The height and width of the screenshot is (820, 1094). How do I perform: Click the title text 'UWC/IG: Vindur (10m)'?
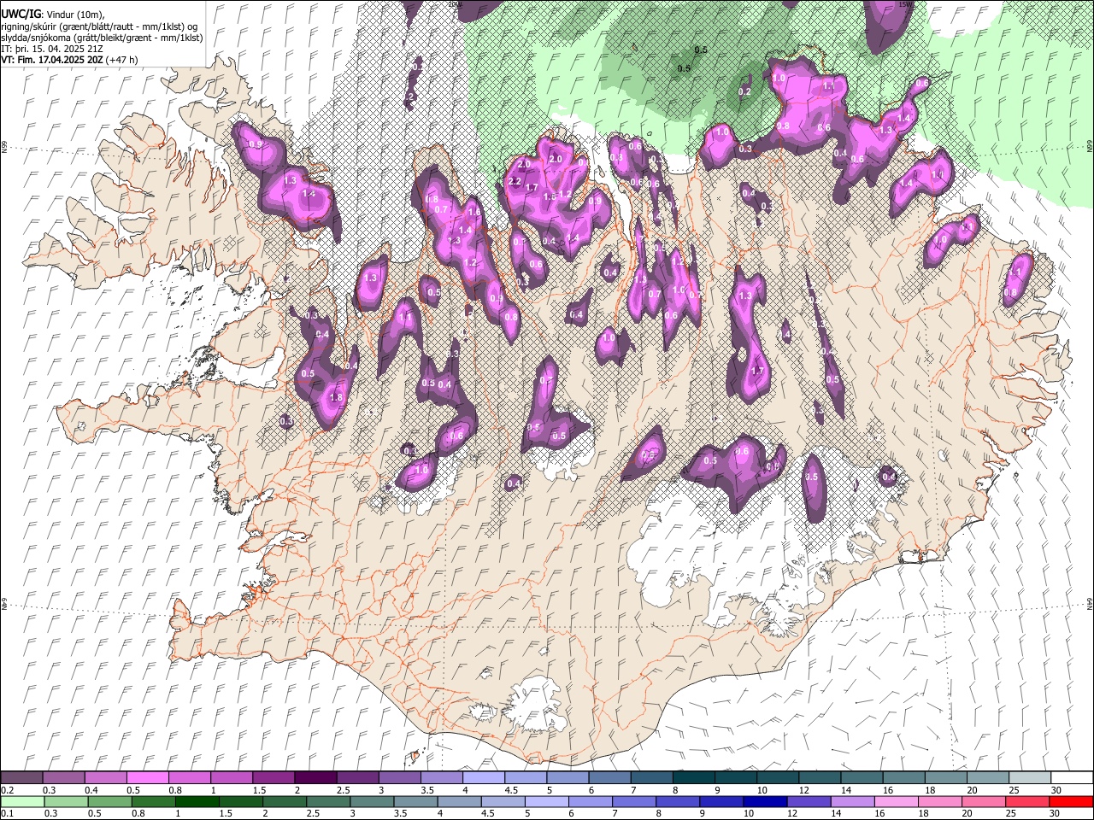[x=52, y=14]
